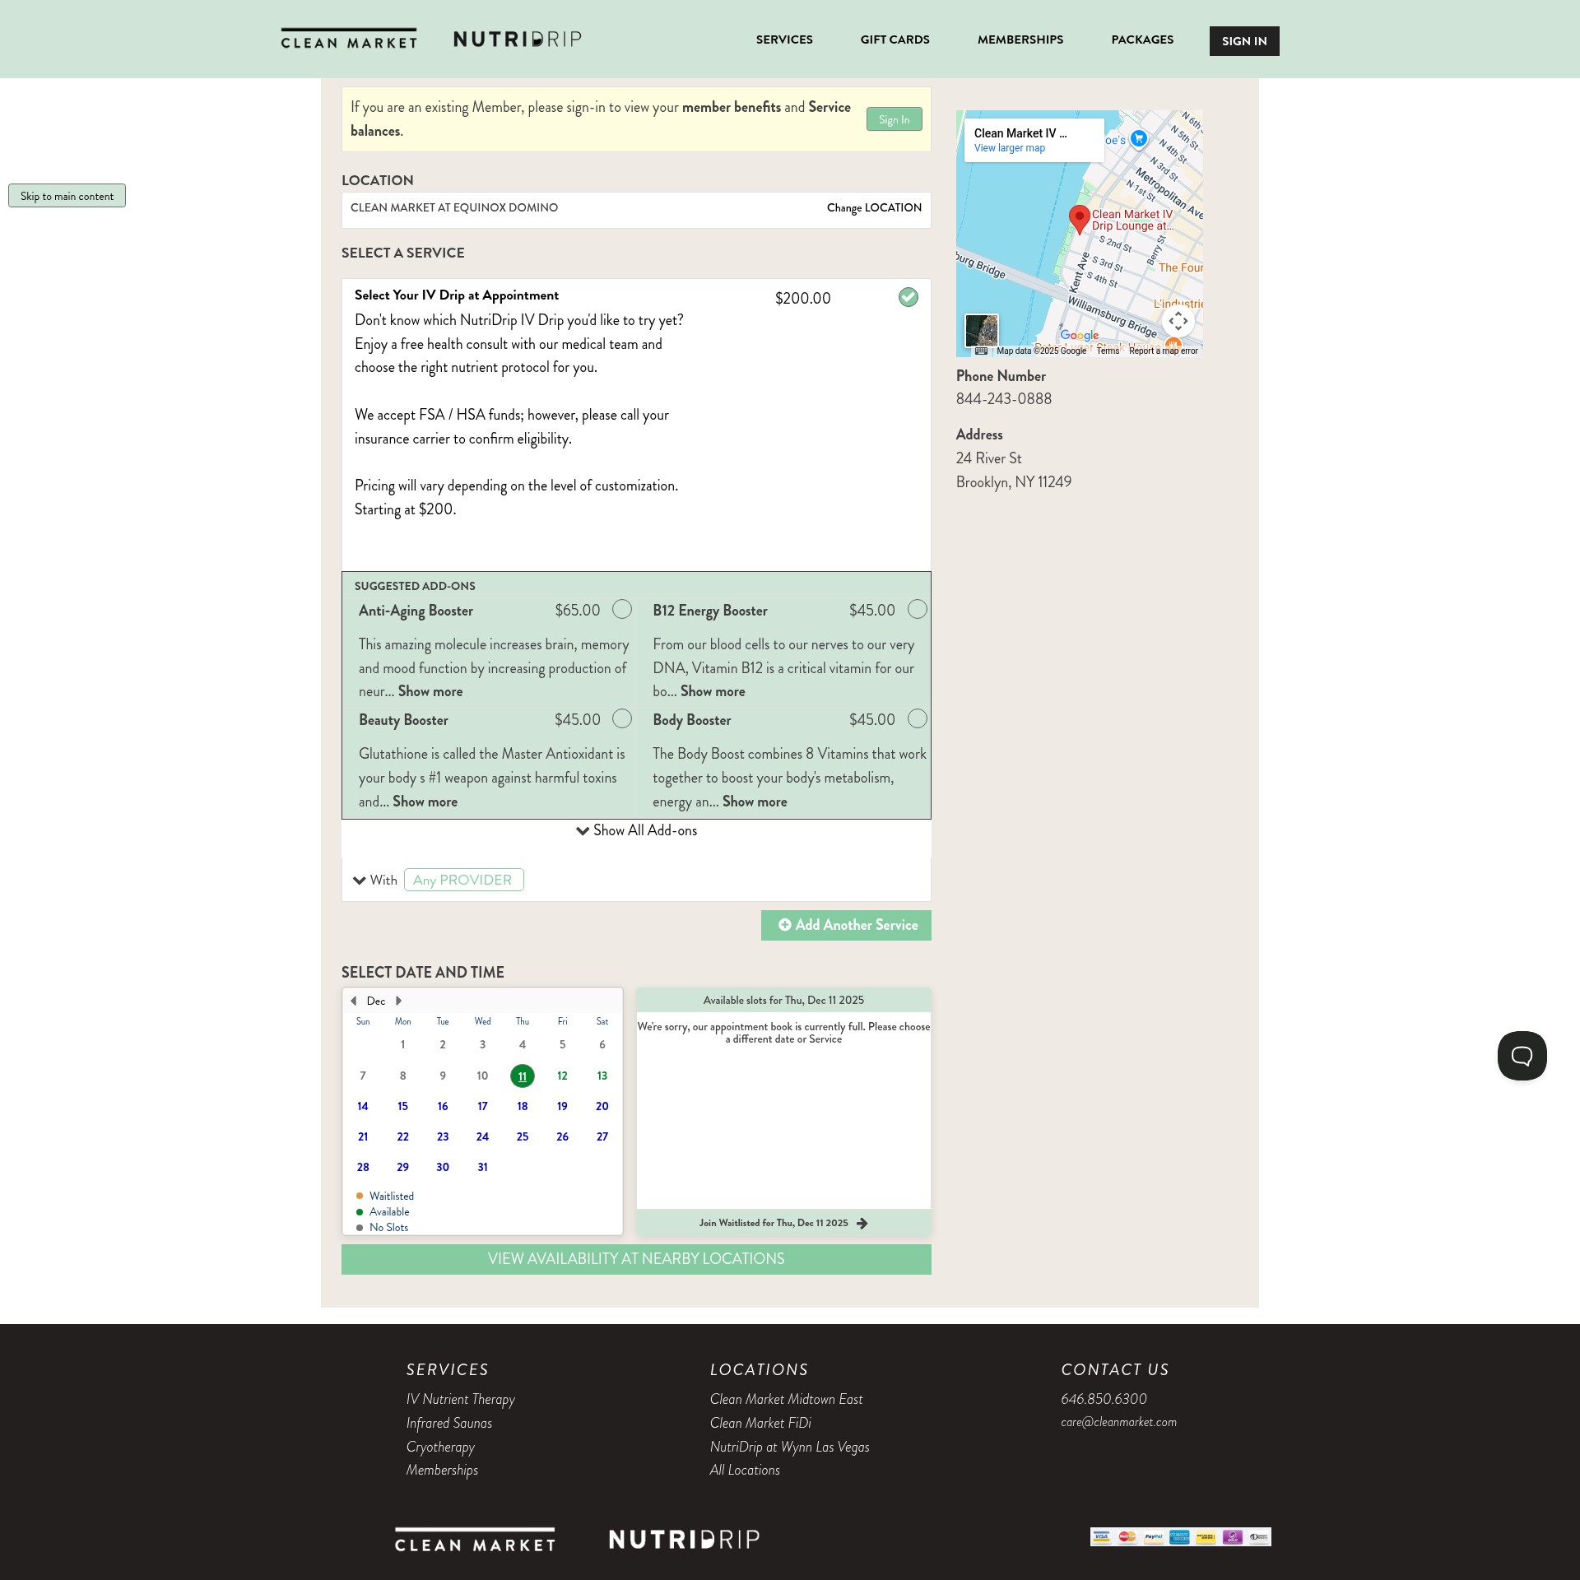Click the payment cards icons strip

pos(1180,1536)
